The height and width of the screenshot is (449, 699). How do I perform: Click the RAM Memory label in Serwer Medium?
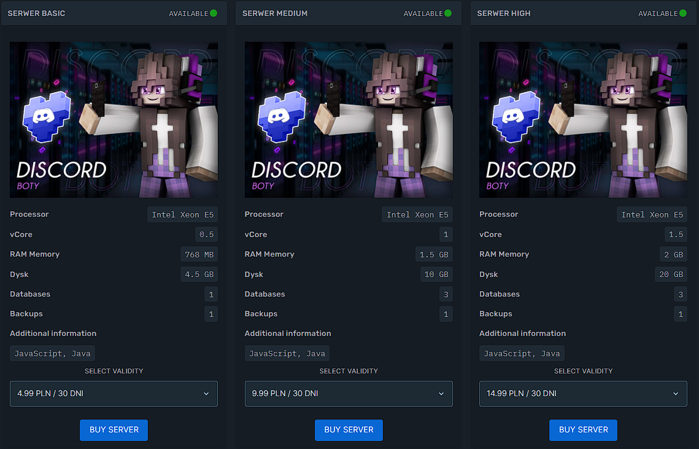[269, 254]
